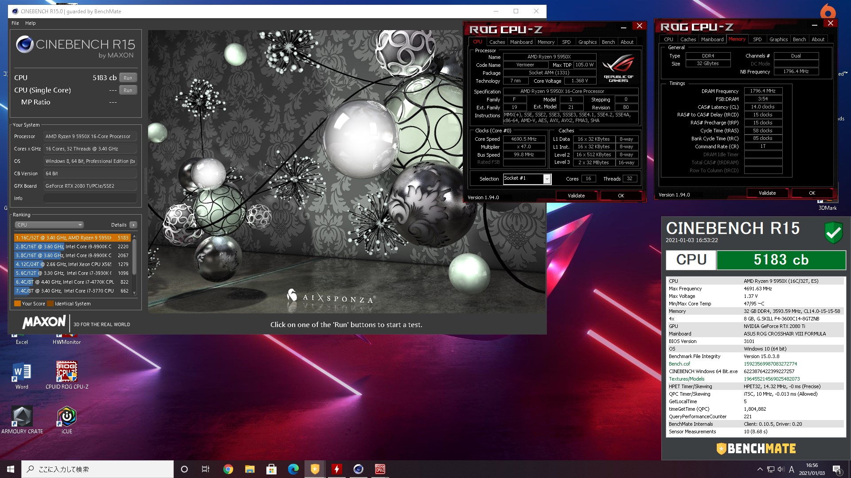Open Microsoft Edge from the taskbar
851x478 pixels.
tap(293, 469)
